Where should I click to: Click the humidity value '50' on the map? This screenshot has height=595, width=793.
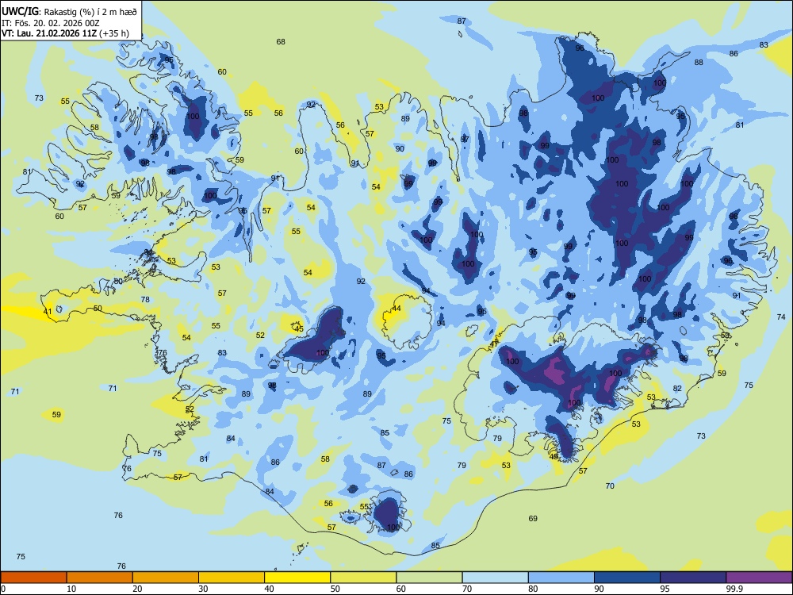coord(98,308)
